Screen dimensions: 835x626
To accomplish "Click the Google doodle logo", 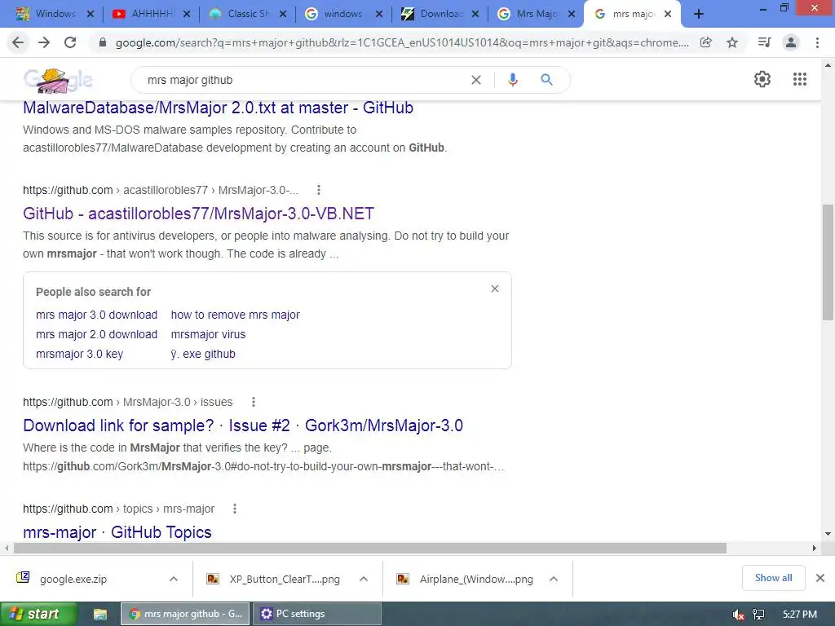I will 58,81.
